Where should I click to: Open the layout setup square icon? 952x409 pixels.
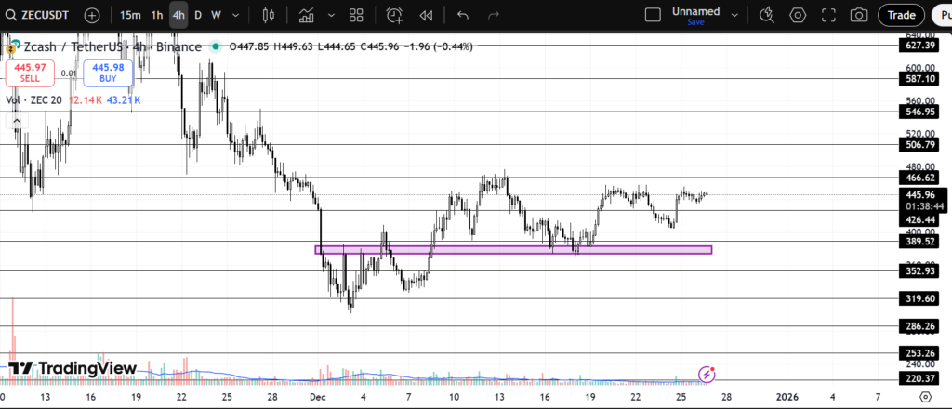pyautogui.click(x=653, y=15)
